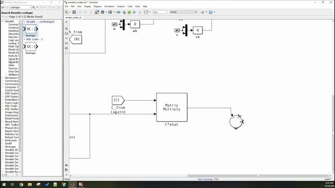This screenshot has width=335, height=188.
Task: Select the [C] From block
Action: 118,100
